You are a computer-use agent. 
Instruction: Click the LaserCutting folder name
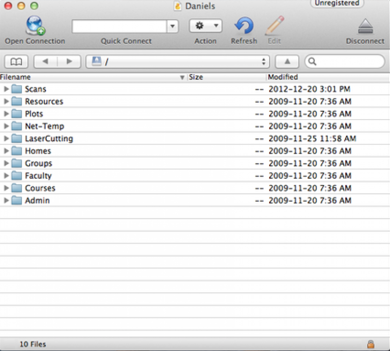[x=49, y=139]
